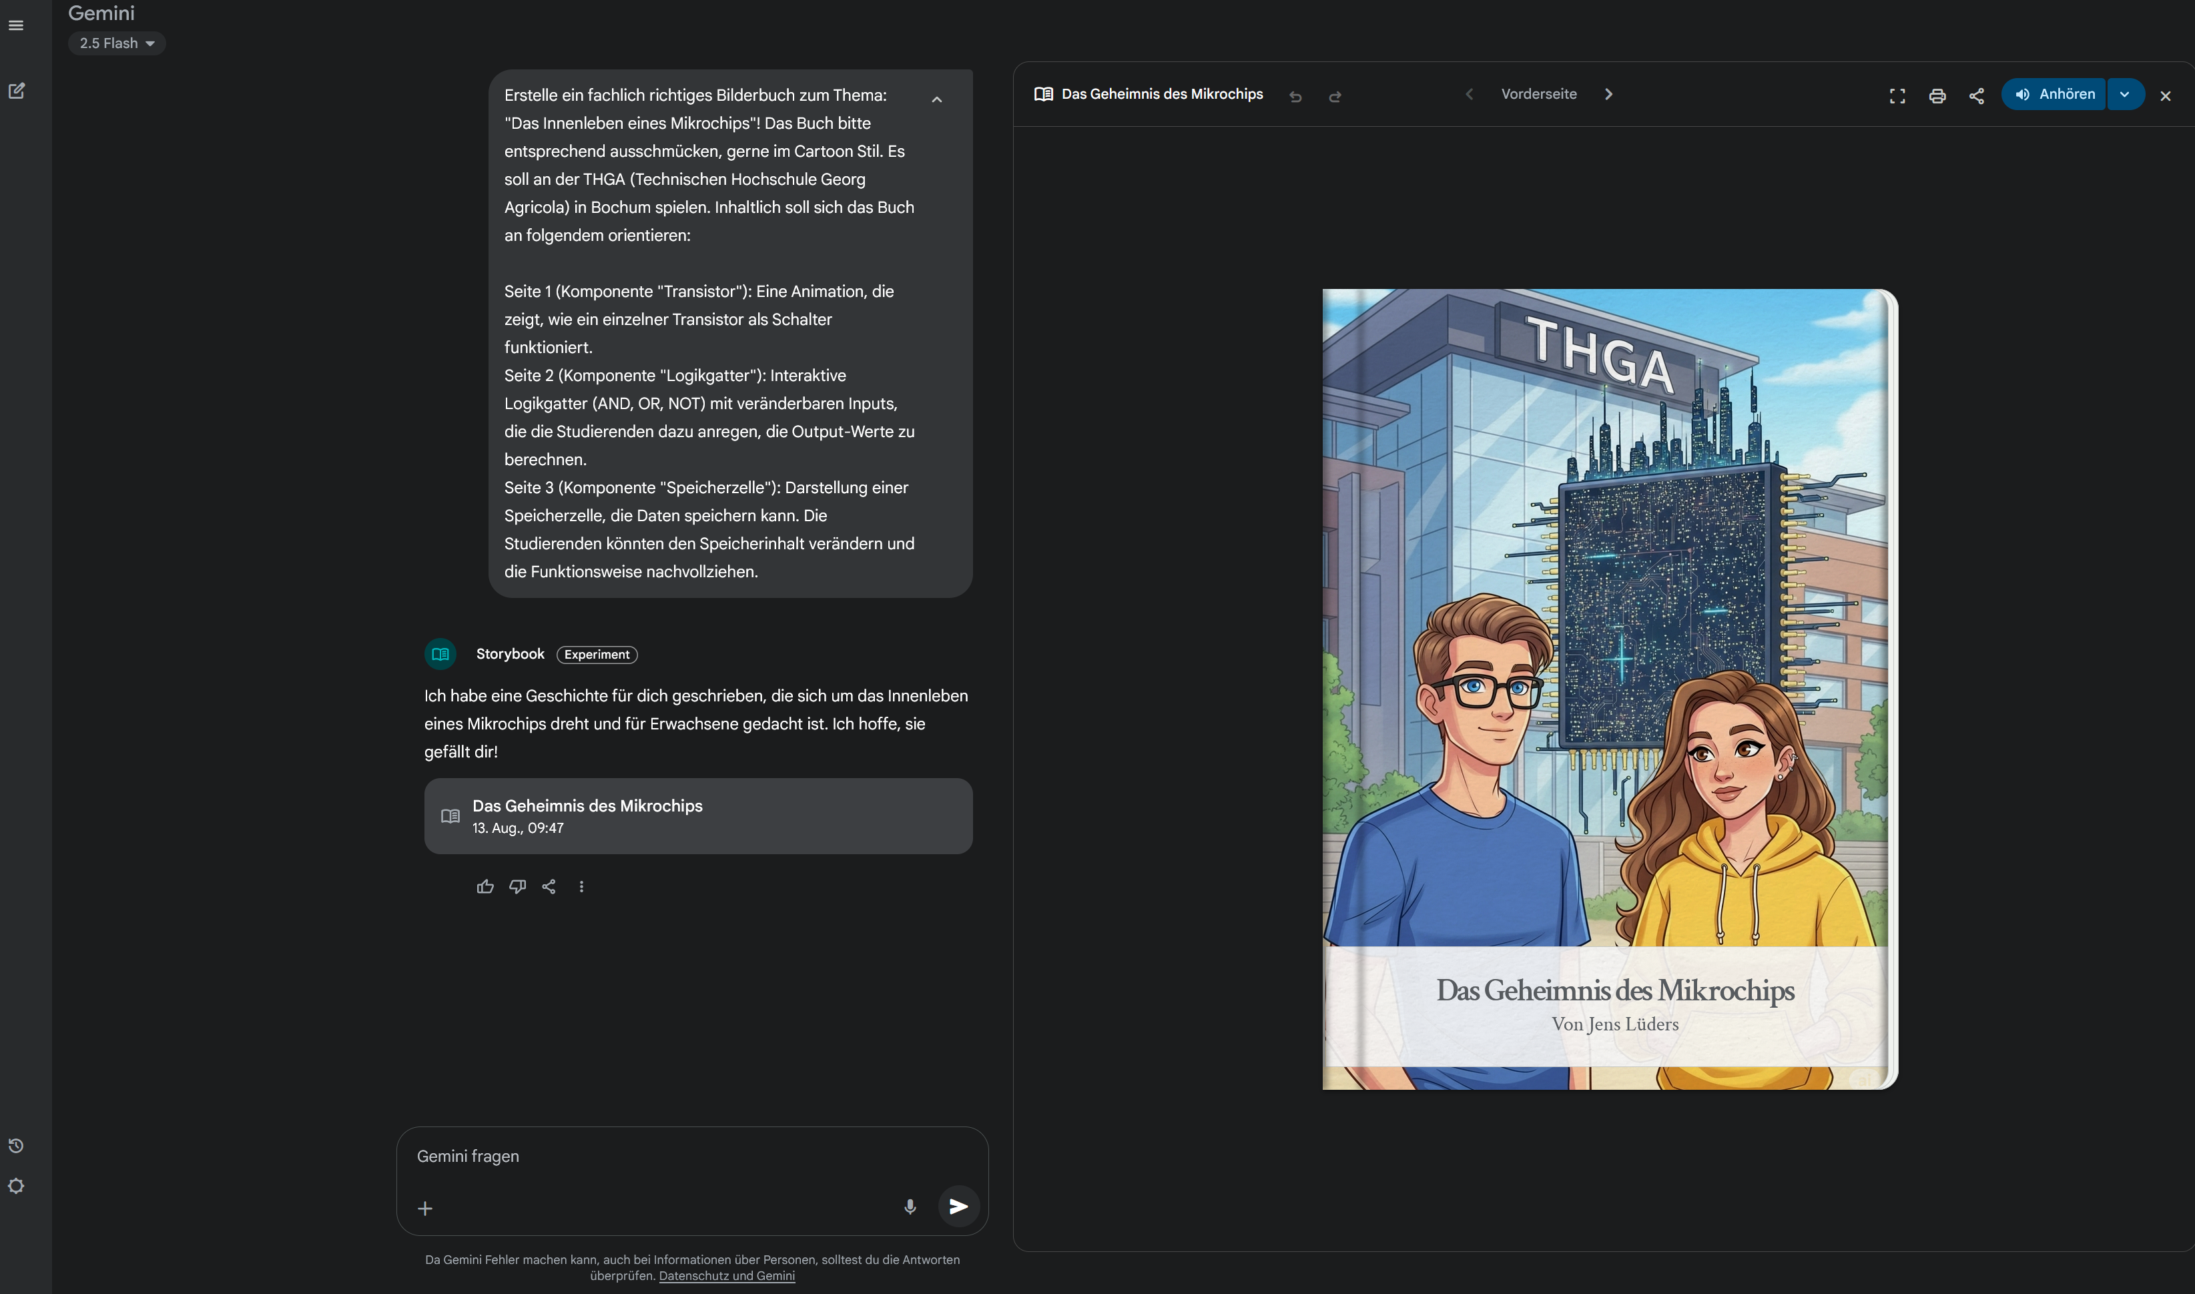This screenshot has width=2195, height=1294.
Task: Open Das Geheimnis des Mikrochips card
Action: tap(698, 816)
